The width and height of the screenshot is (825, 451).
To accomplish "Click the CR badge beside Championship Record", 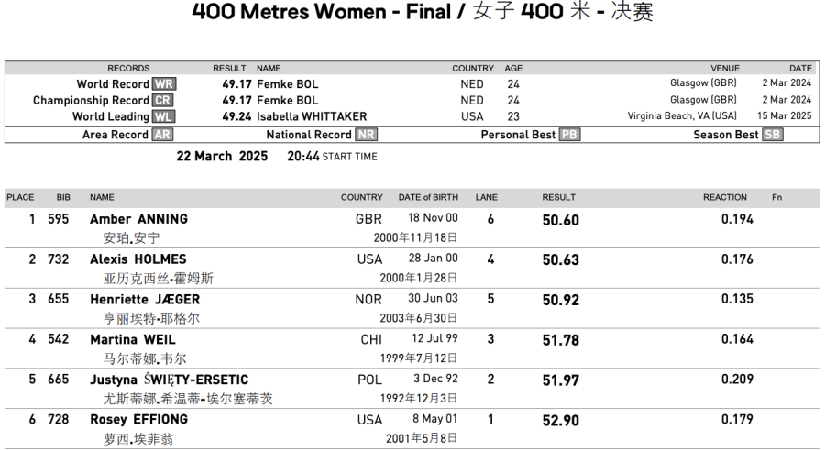I will 162,100.
